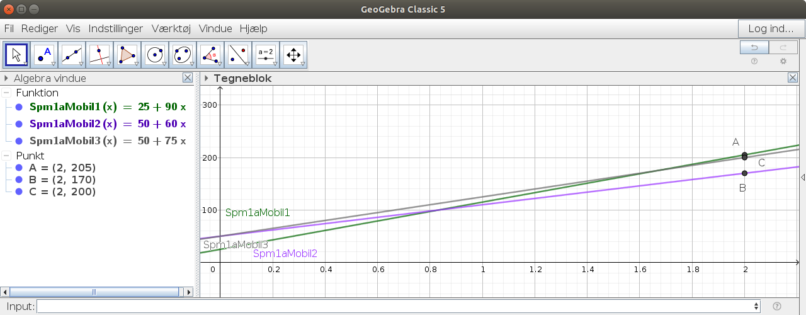Select the Move Graphics View tool
Viewport: 806px width, 315px height.
coord(293,55)
